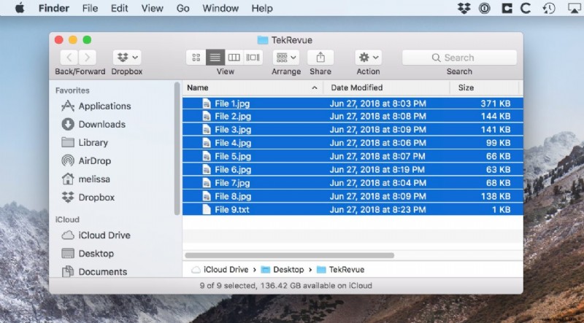The height and width of the screenshot is (323, 584).
Task: Open the Go menu
Action: point(183,8)
